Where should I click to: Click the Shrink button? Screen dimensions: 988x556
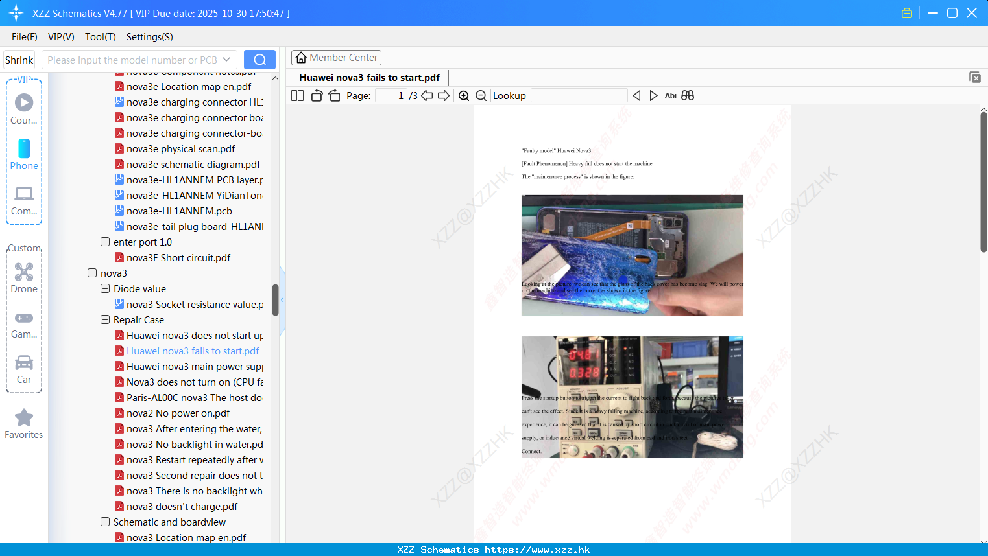coord(19,60)
